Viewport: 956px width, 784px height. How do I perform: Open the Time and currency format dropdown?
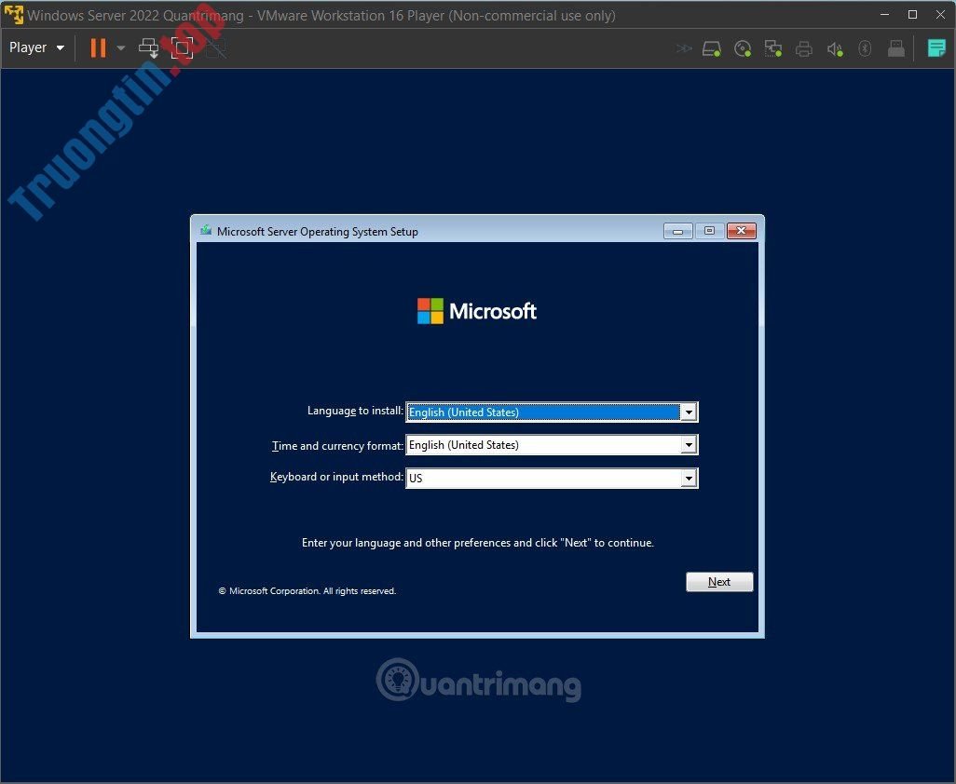click(x=689, y=445)
